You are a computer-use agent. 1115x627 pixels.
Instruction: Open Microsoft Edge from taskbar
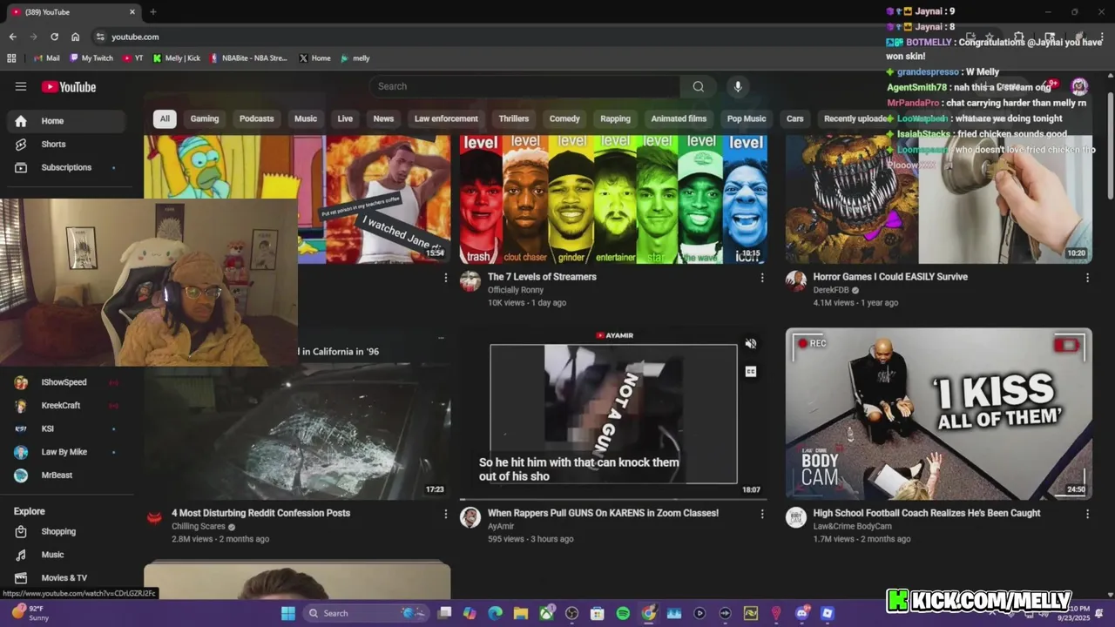coord(496,613)
